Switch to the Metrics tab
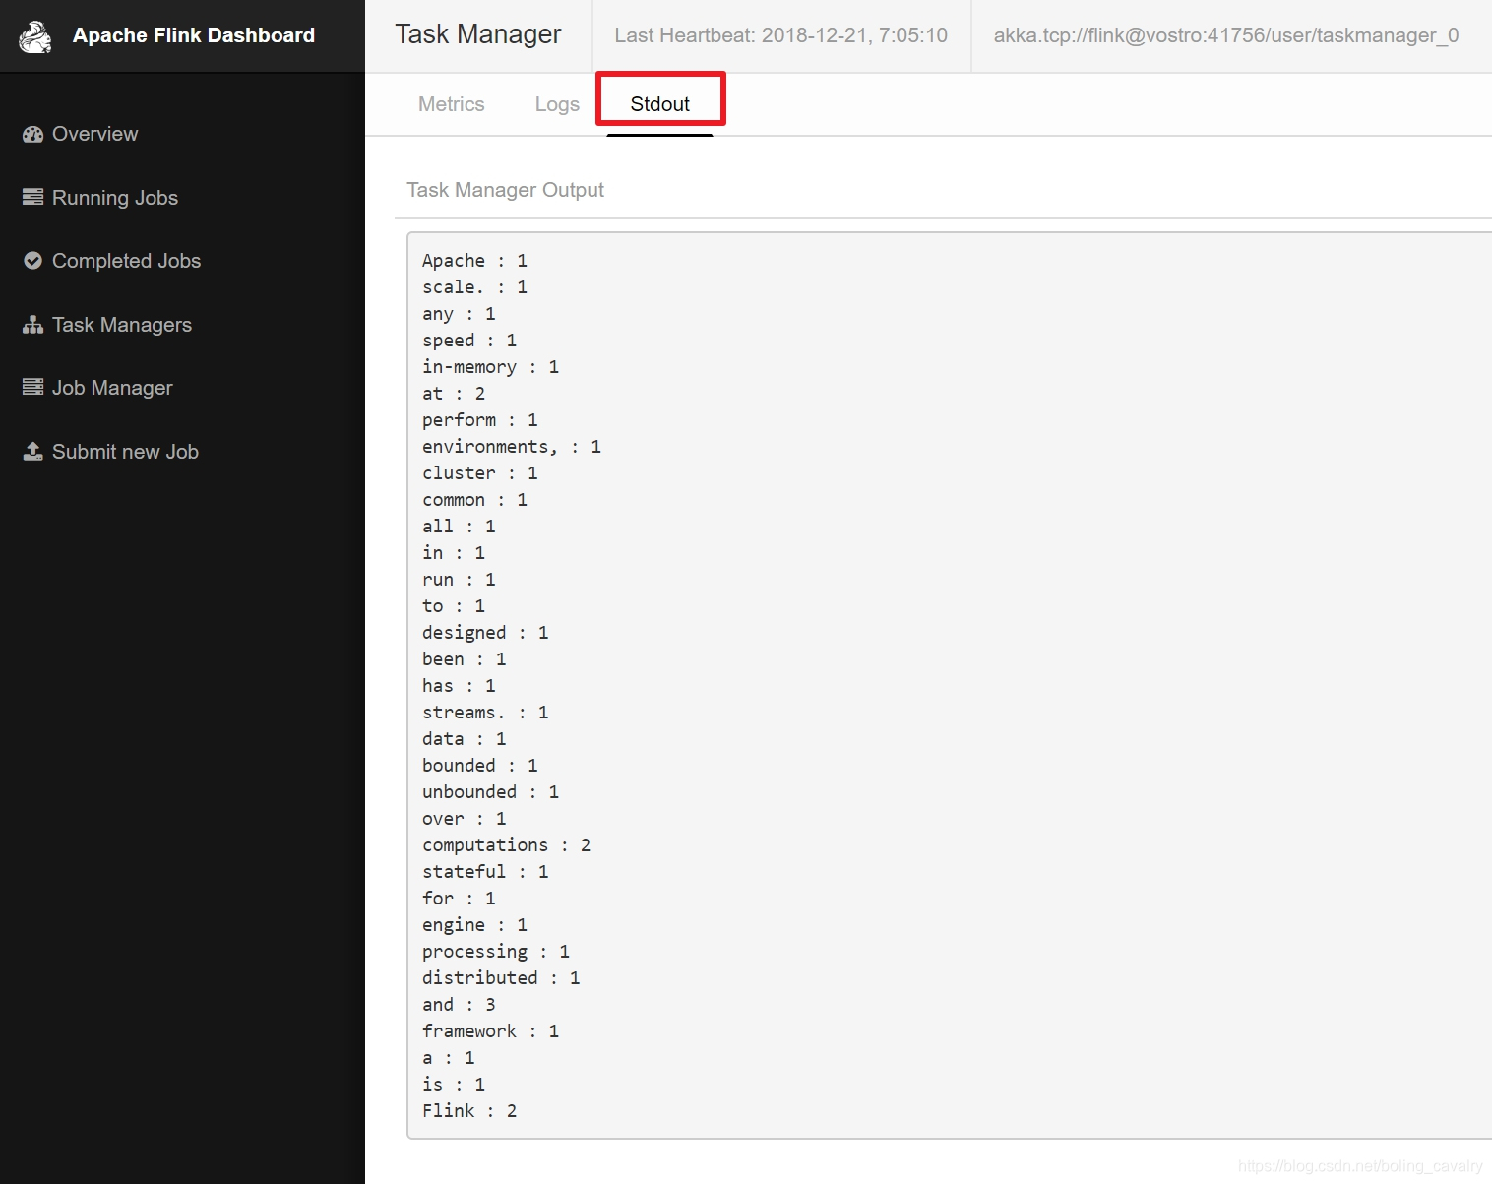1492x1184 pixels. tap(452, 104)
